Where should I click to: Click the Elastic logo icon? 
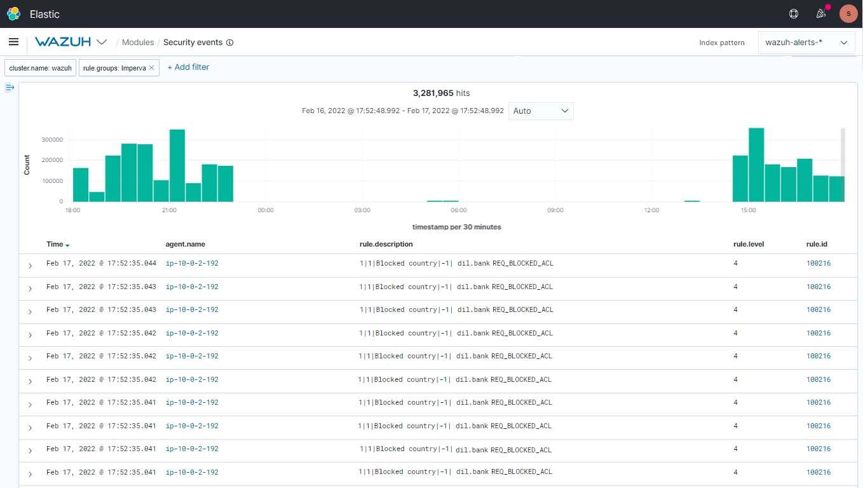point(13,13)
